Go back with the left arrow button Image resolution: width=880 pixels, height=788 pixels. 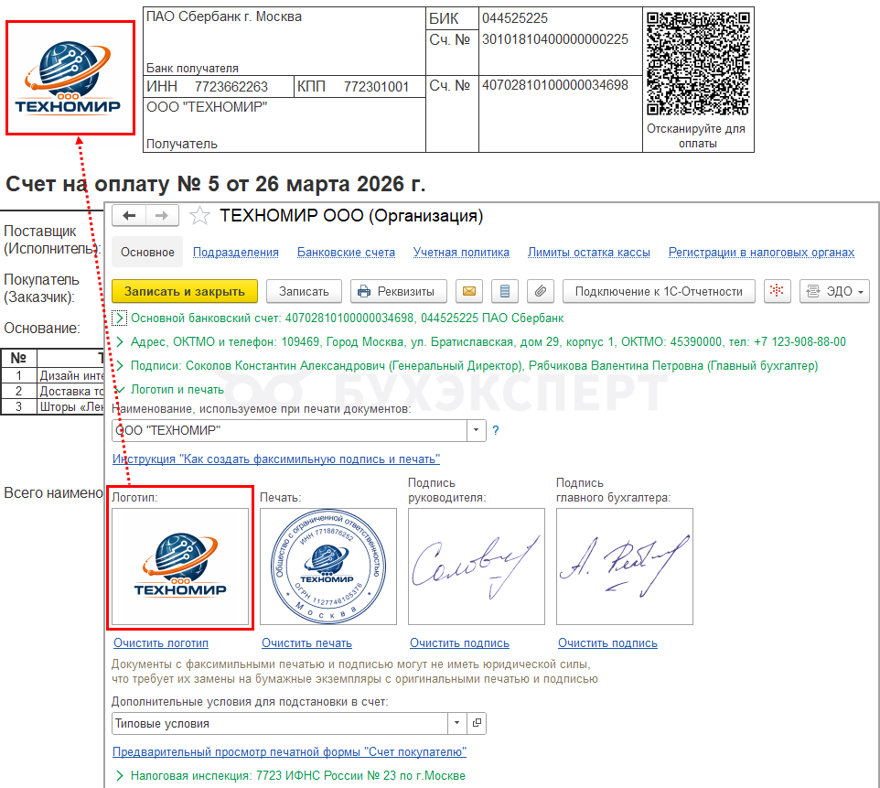129,216
